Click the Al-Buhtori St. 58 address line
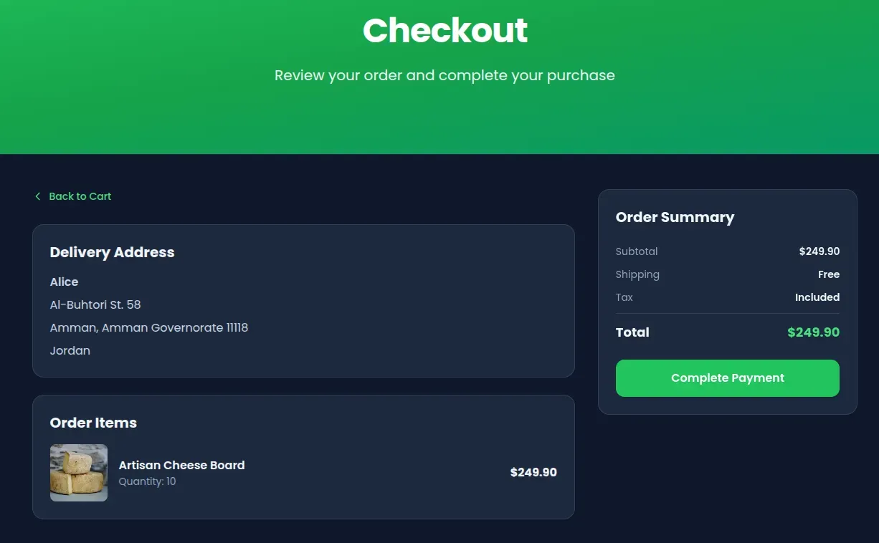This screenshot has height=543, width=879. point(95,304)
